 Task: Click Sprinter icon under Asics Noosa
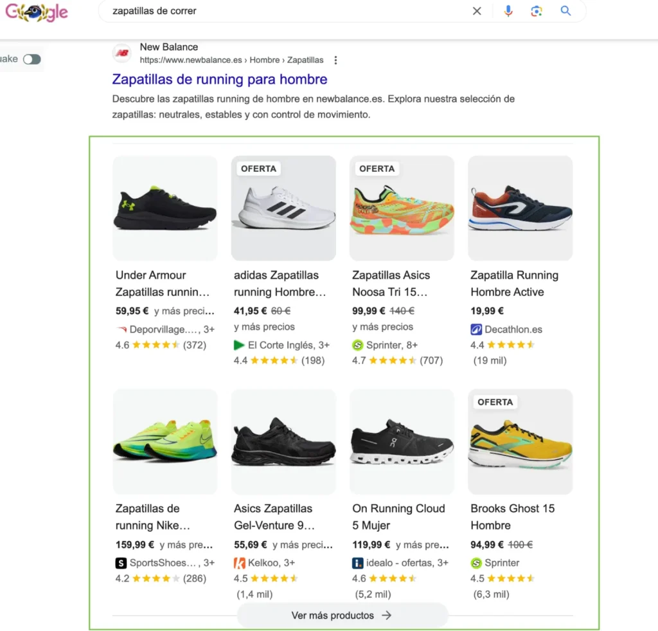tap(357, 345)
